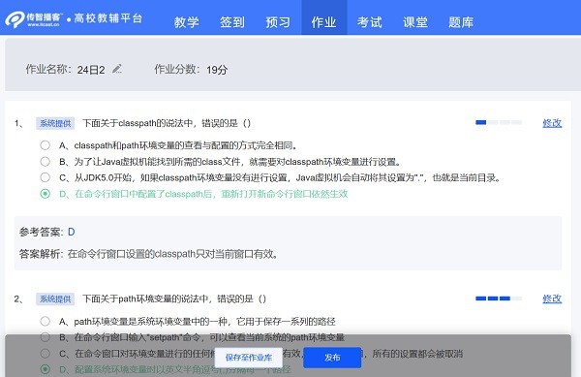Open the 教学 tab
This screenshot has width=581, height=377.
point(186,22)
